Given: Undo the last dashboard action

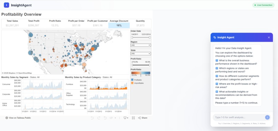Looking at the screenshot, I should tap(92, 118).
